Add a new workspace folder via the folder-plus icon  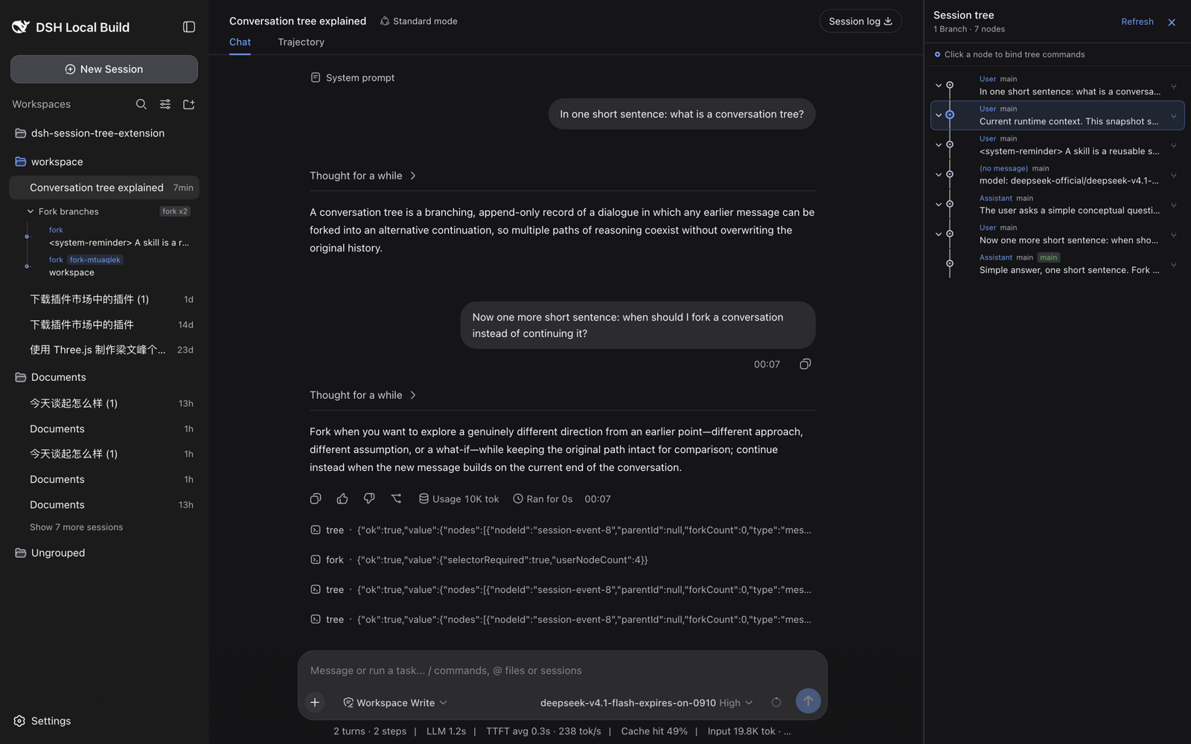coord(189,104)
